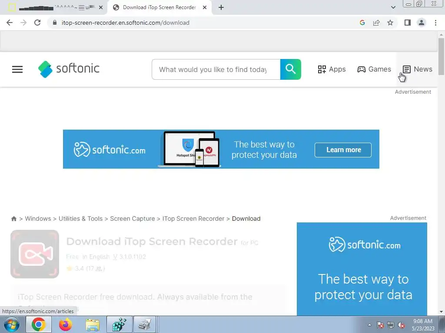Click the scrollbar down arrow

441,312
